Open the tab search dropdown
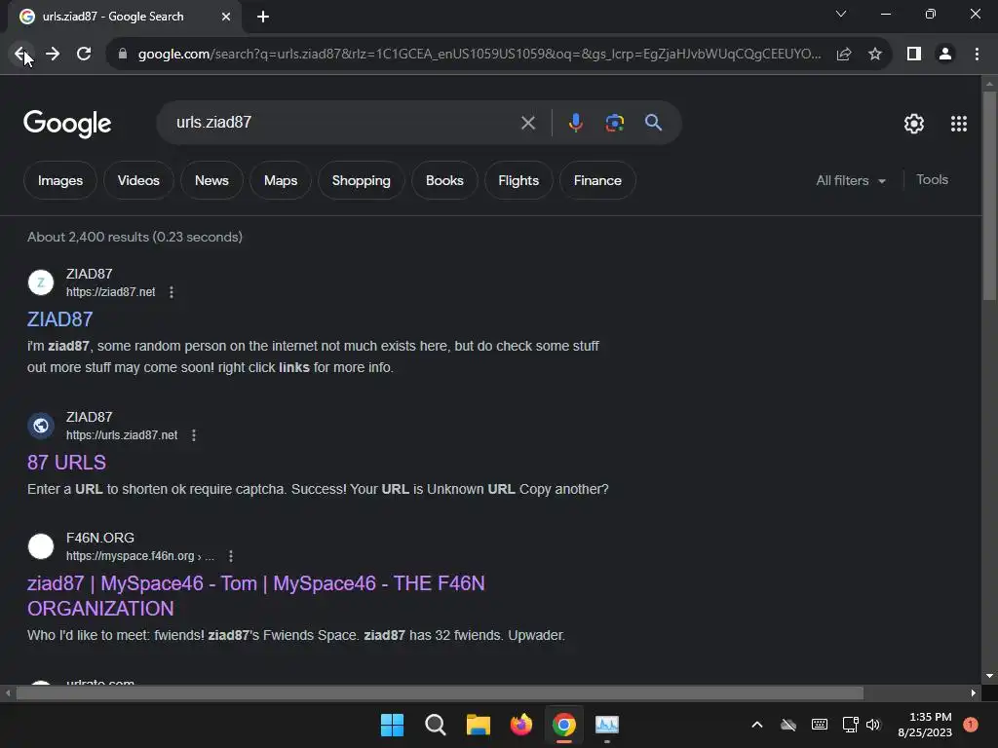The height and width of the screenshot is (748, 998). point(841,14)
